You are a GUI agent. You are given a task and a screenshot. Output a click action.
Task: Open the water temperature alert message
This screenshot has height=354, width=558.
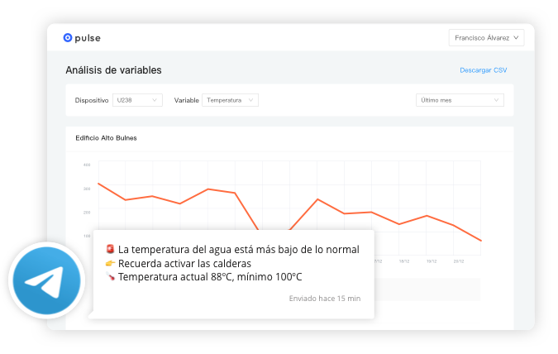238,249
